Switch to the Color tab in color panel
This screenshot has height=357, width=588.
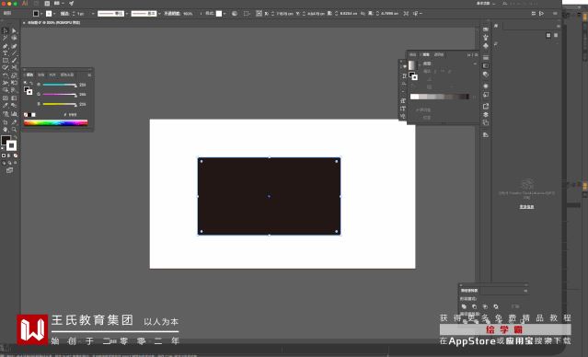point(29,75)
